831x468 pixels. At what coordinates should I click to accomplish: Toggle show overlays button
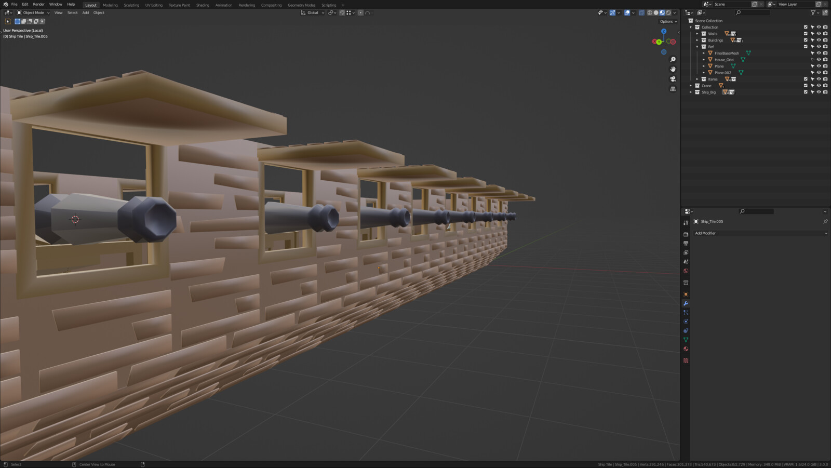click(x=627, y=12)
